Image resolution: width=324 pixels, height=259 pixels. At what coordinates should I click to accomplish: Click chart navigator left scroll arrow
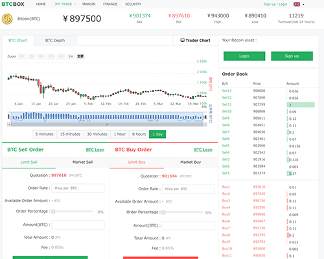coord(9,124)
